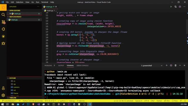Open the Search view in the activity bar
Image resolution: width=188 pixels, height=106 pixels.
point(3,15)
